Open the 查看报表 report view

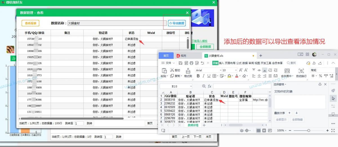click(30, 23)
